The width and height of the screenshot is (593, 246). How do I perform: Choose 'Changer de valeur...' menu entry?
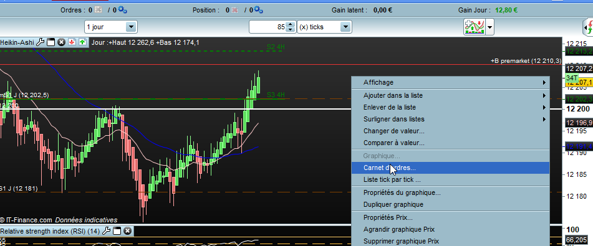coord(450,131)
